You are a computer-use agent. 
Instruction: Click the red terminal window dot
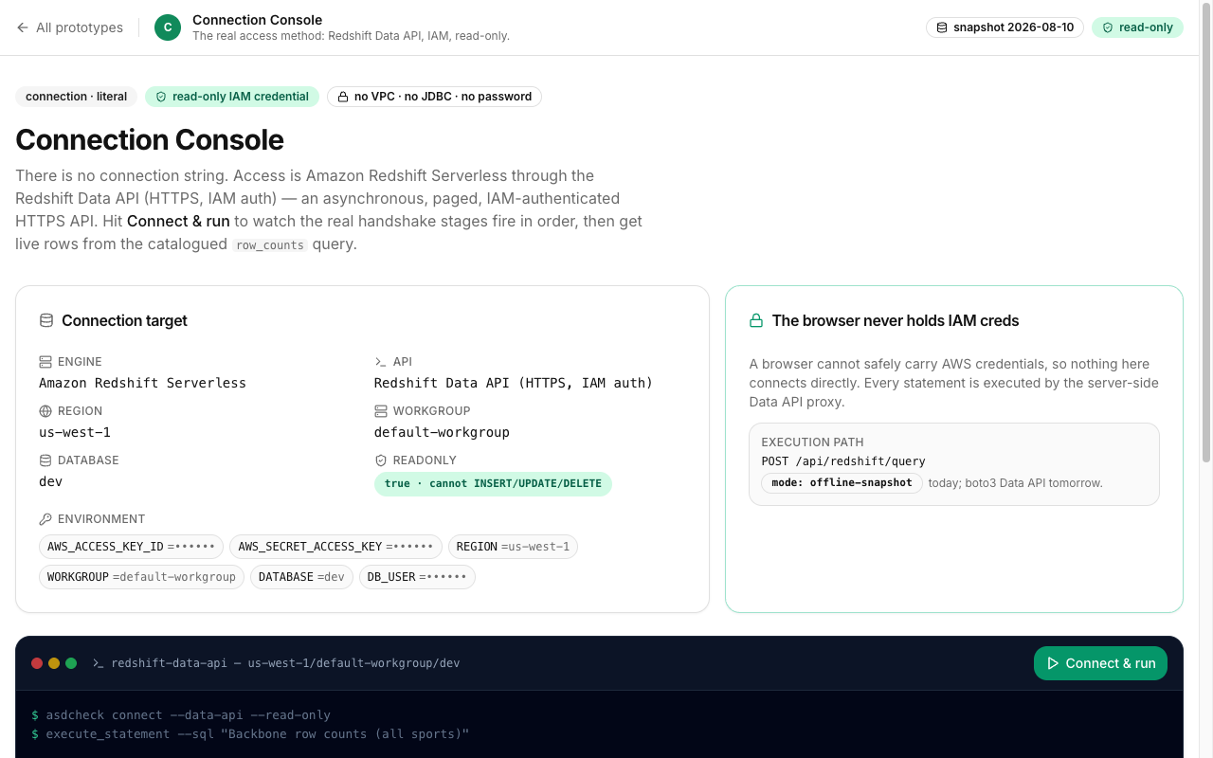click(37, 663)
